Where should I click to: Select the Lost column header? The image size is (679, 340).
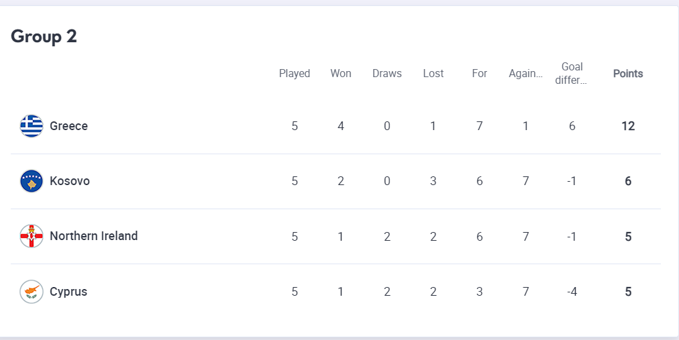pyautogui.click(x=433, y=74)
